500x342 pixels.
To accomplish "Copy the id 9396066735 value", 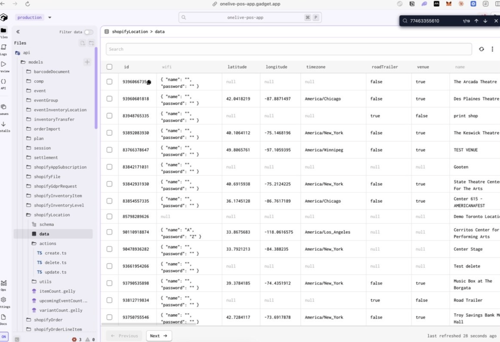I will (x=149, y=82).
